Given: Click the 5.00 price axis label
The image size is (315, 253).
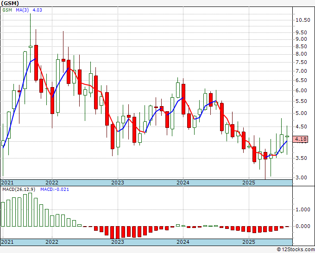Looking at the screenshot, I should pyautogui.click(x=301, y=113).
